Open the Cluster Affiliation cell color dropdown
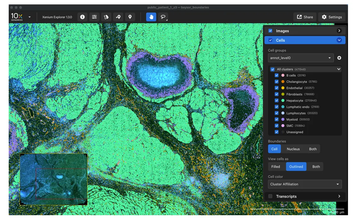 coord(305,184)
